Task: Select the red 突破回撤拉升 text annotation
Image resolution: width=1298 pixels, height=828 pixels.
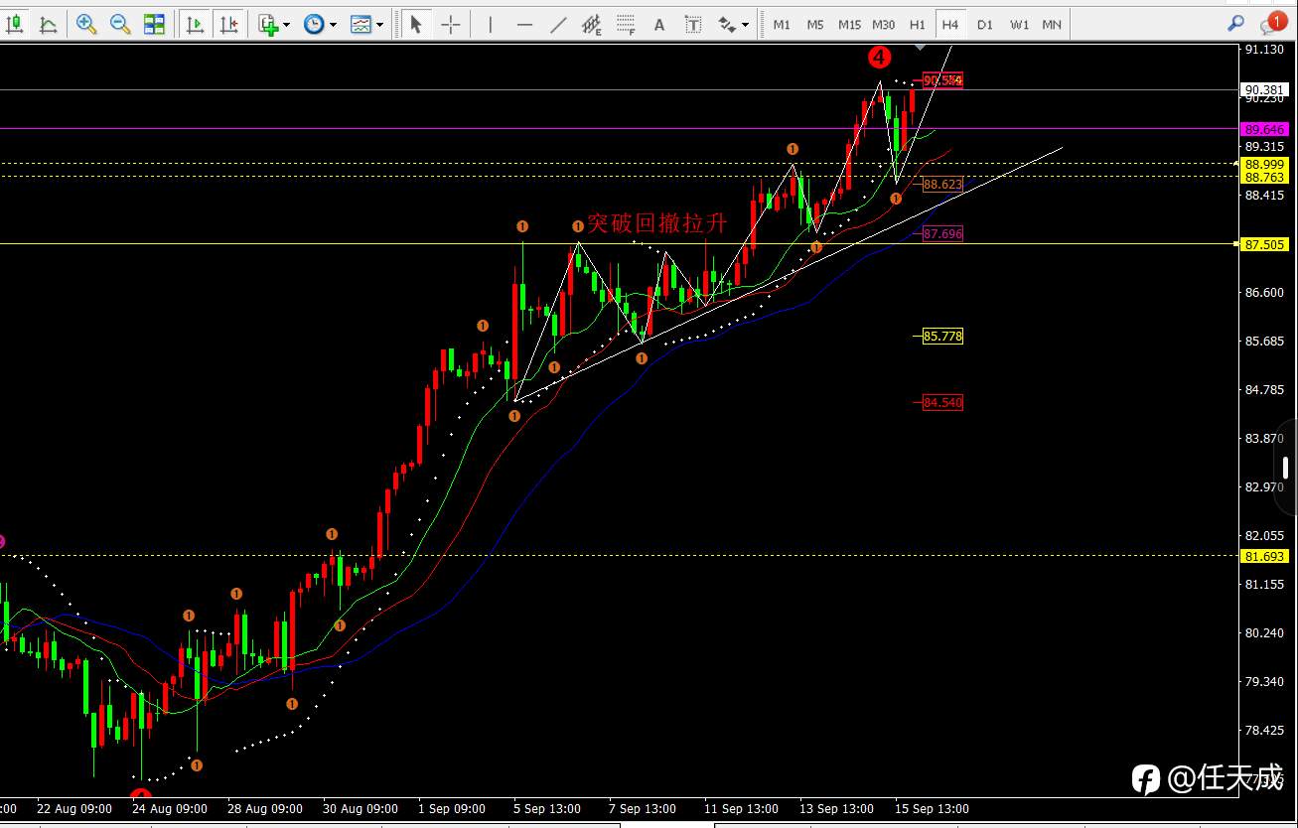Action: [657, 223]
